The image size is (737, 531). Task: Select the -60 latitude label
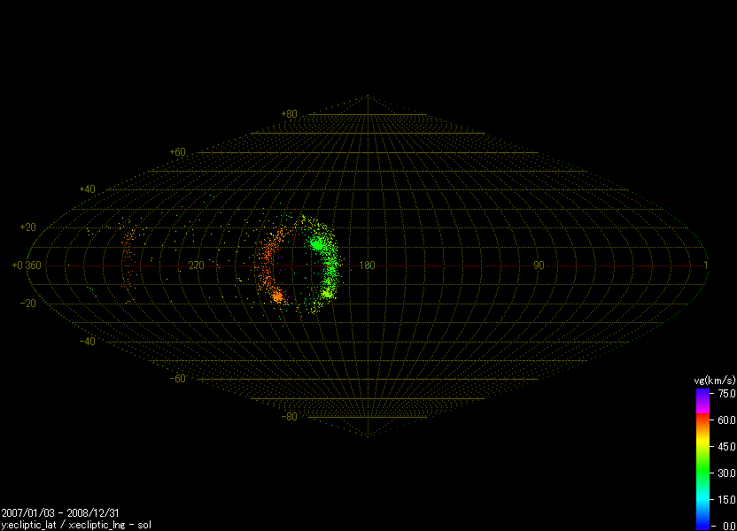[177, 379]
